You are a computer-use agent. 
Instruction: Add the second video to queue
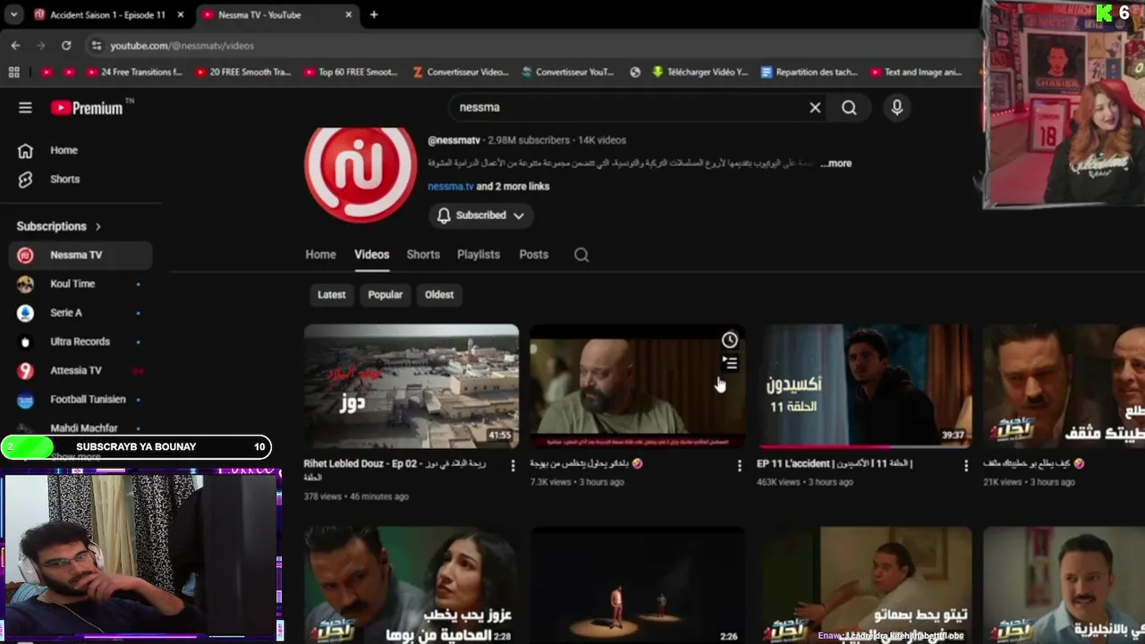coord(730,362)
